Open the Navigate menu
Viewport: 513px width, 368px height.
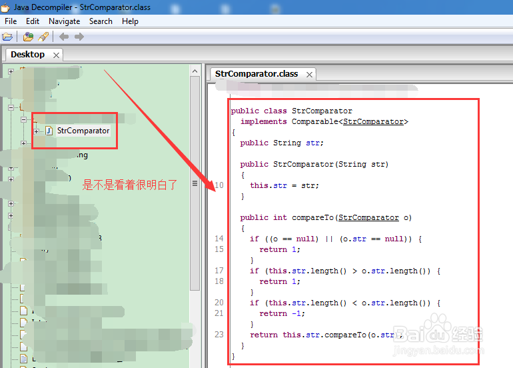64,21
